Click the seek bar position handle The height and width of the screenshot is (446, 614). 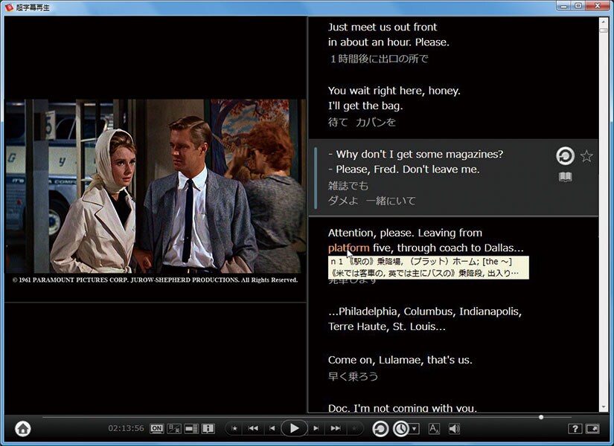(541, 417)
